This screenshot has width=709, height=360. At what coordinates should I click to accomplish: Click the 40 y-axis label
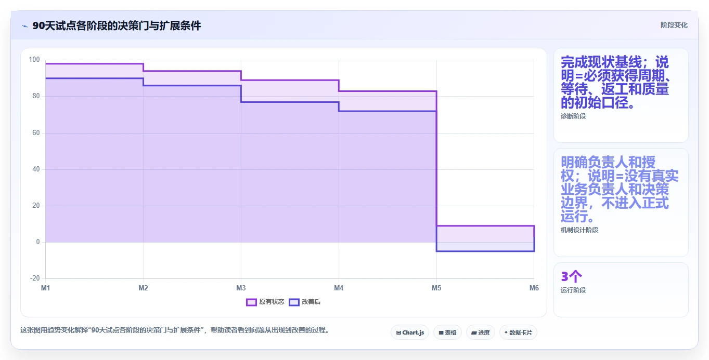tap(36, 169)
